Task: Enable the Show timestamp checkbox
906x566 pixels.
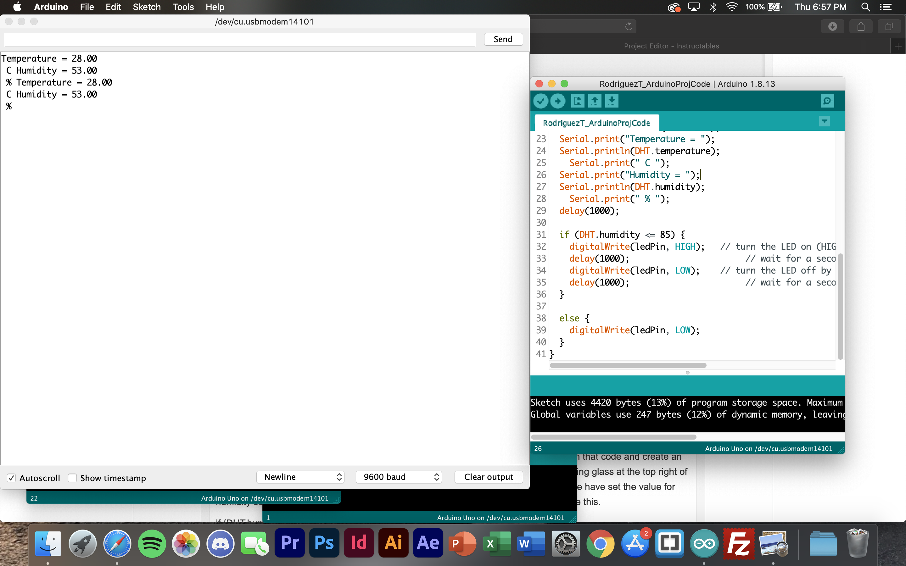Action: [73, 478]
